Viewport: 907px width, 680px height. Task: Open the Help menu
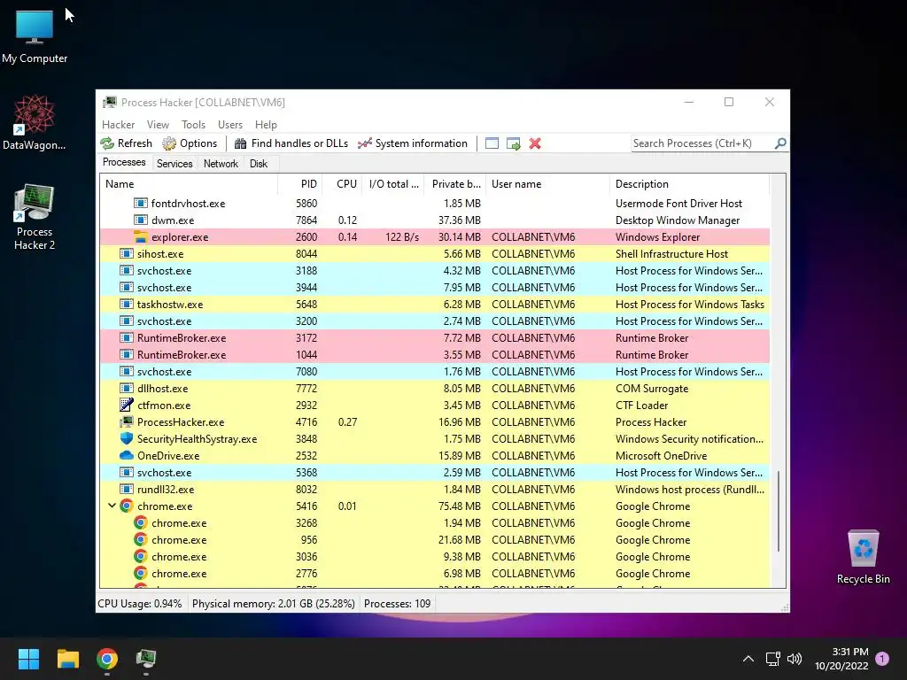pyautogui.click(x=266, y=124)
